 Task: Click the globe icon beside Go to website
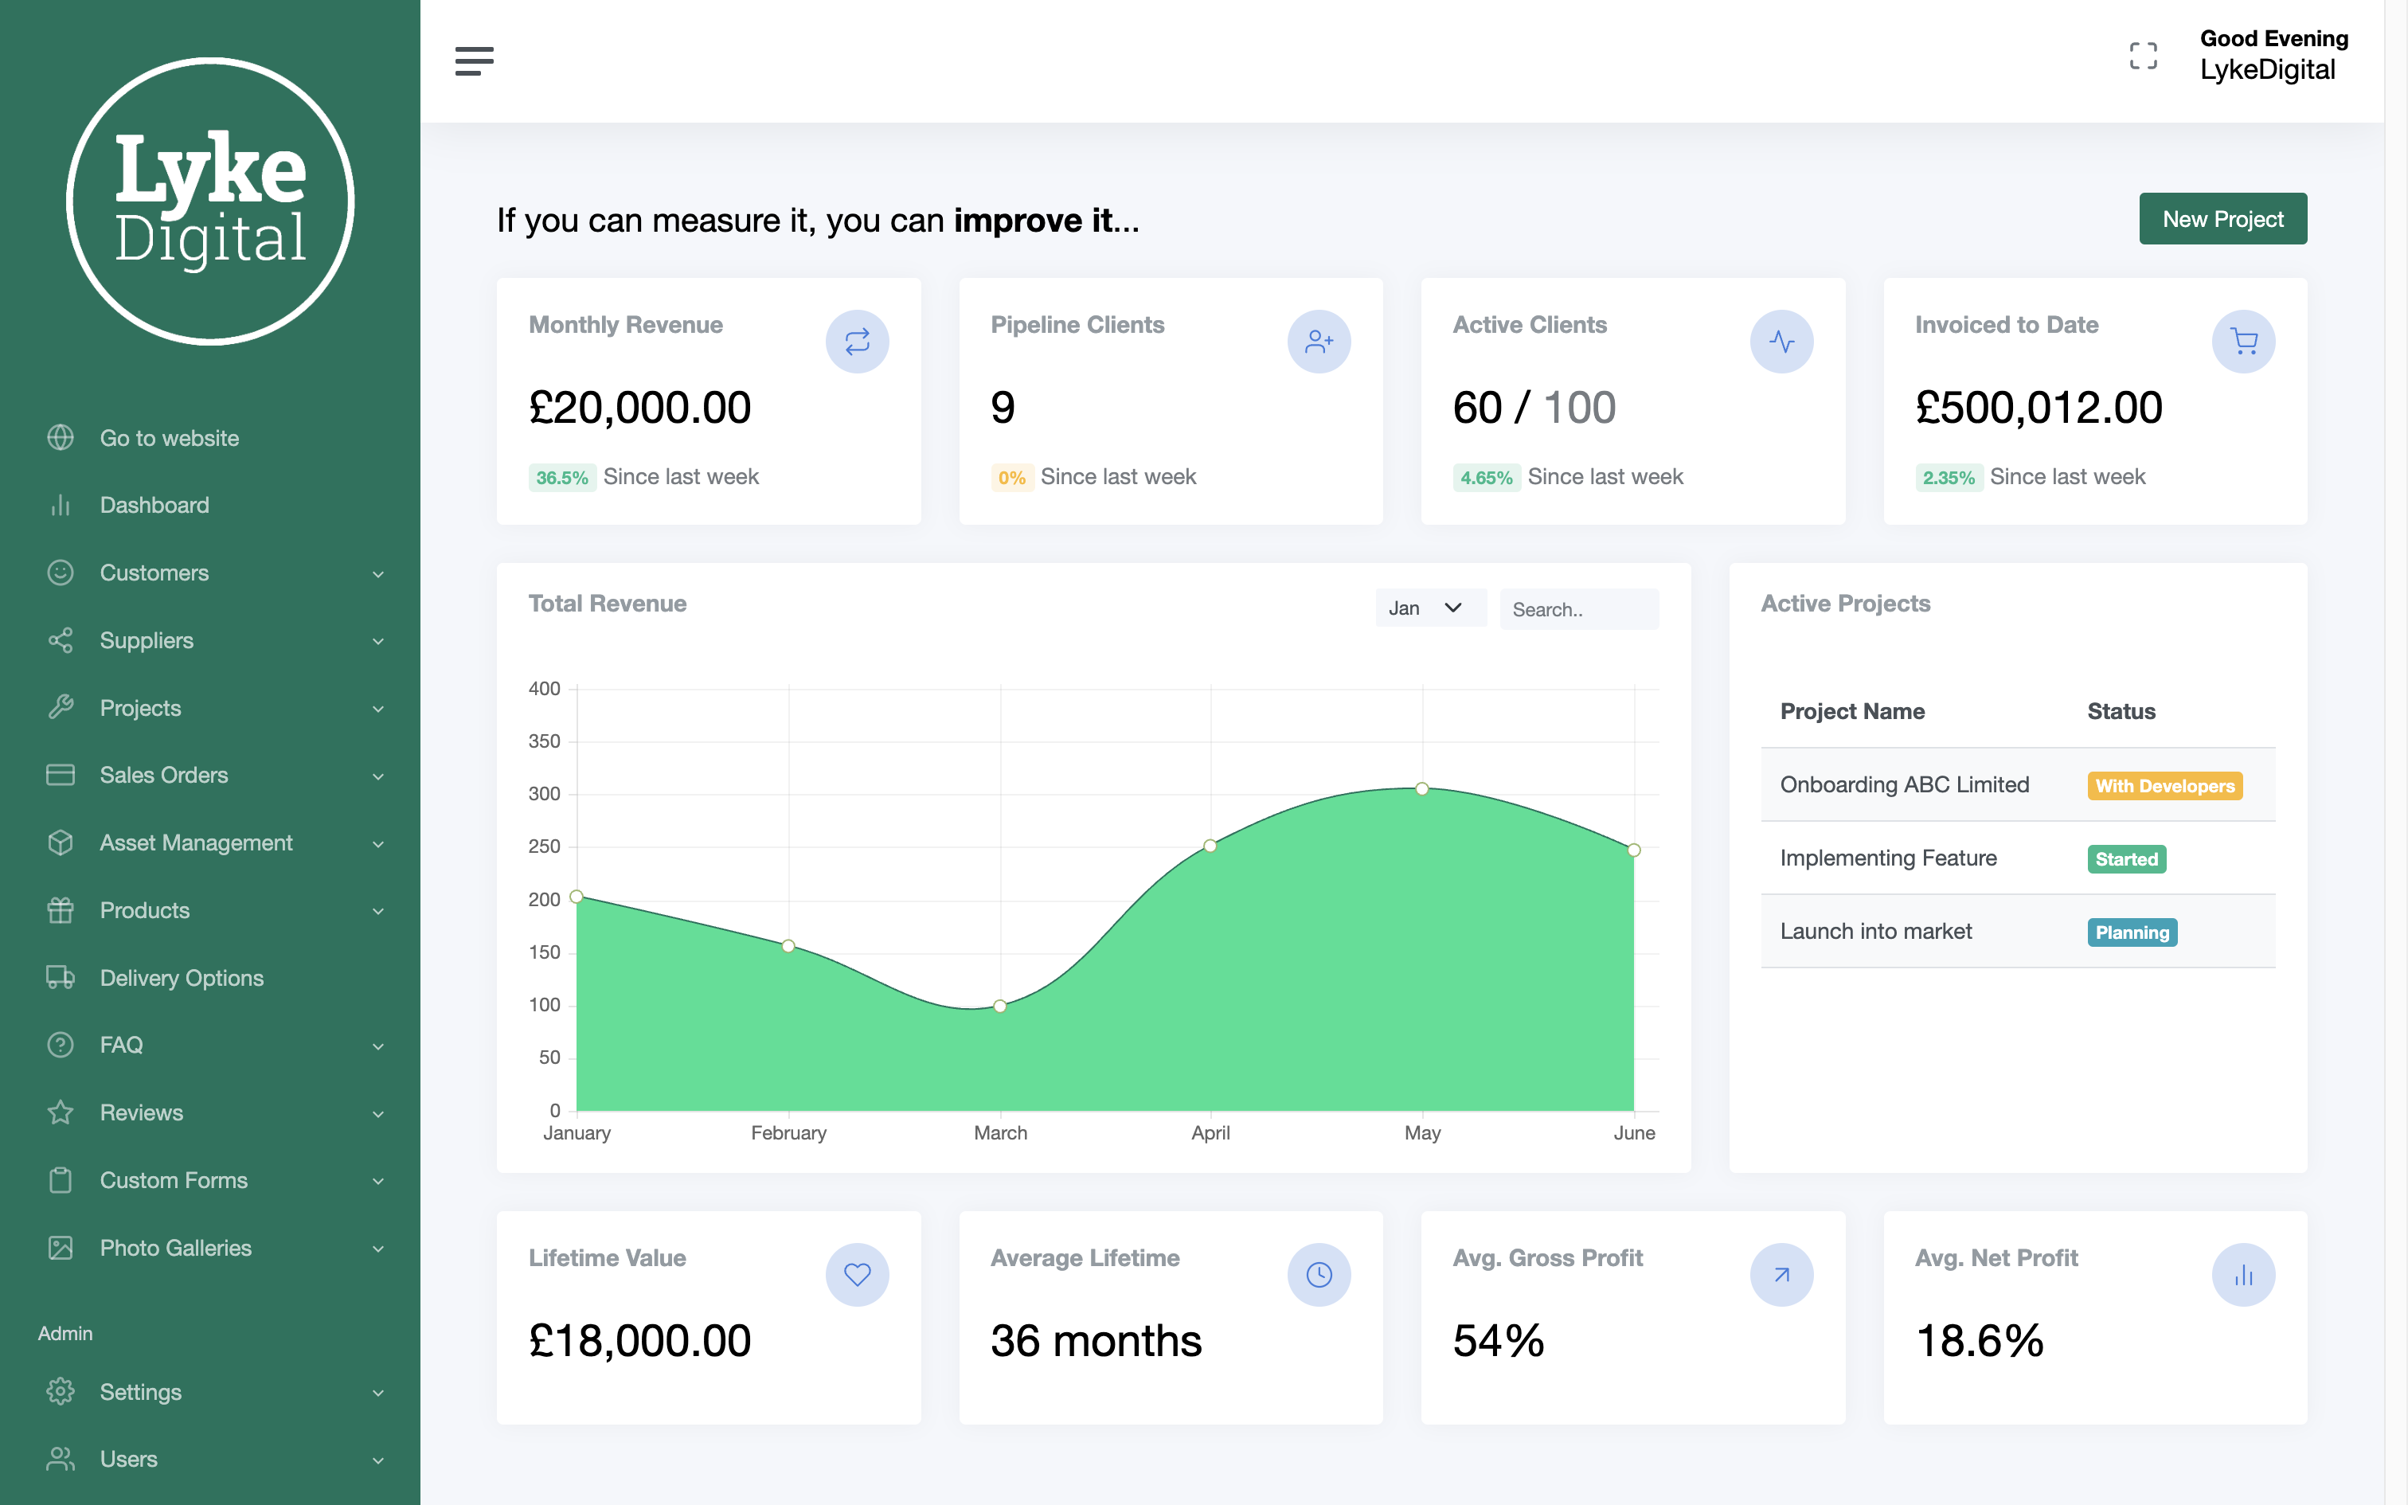pyautogui.click(x=61, y=437)
